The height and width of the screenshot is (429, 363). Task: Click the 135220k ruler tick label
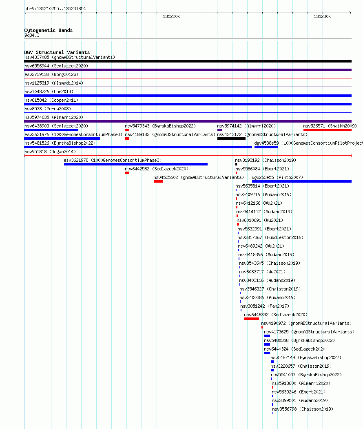[171, 17]
